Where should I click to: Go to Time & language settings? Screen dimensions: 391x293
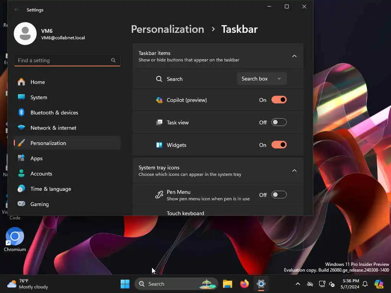(67, 188)
